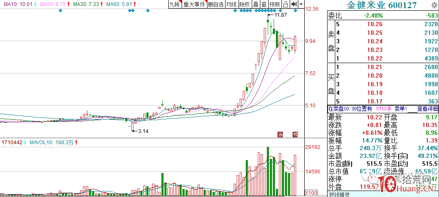Click the 窗 window button

[x=264, y=4]
